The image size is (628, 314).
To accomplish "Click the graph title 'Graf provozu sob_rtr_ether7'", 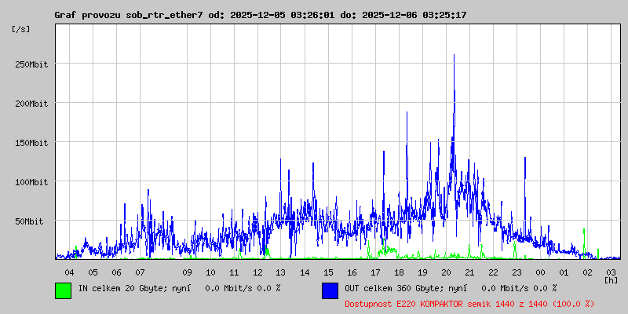I will point(129,15).
